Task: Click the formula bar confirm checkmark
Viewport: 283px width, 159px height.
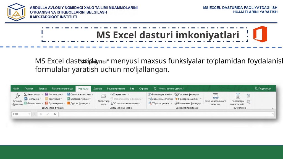Action: (x=48, y=114)
